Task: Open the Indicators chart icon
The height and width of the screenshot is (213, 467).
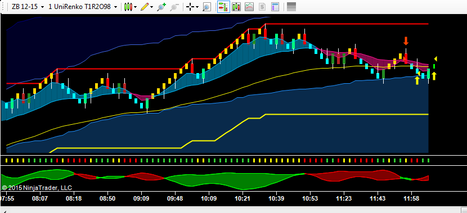Action: tap(249, 7)
